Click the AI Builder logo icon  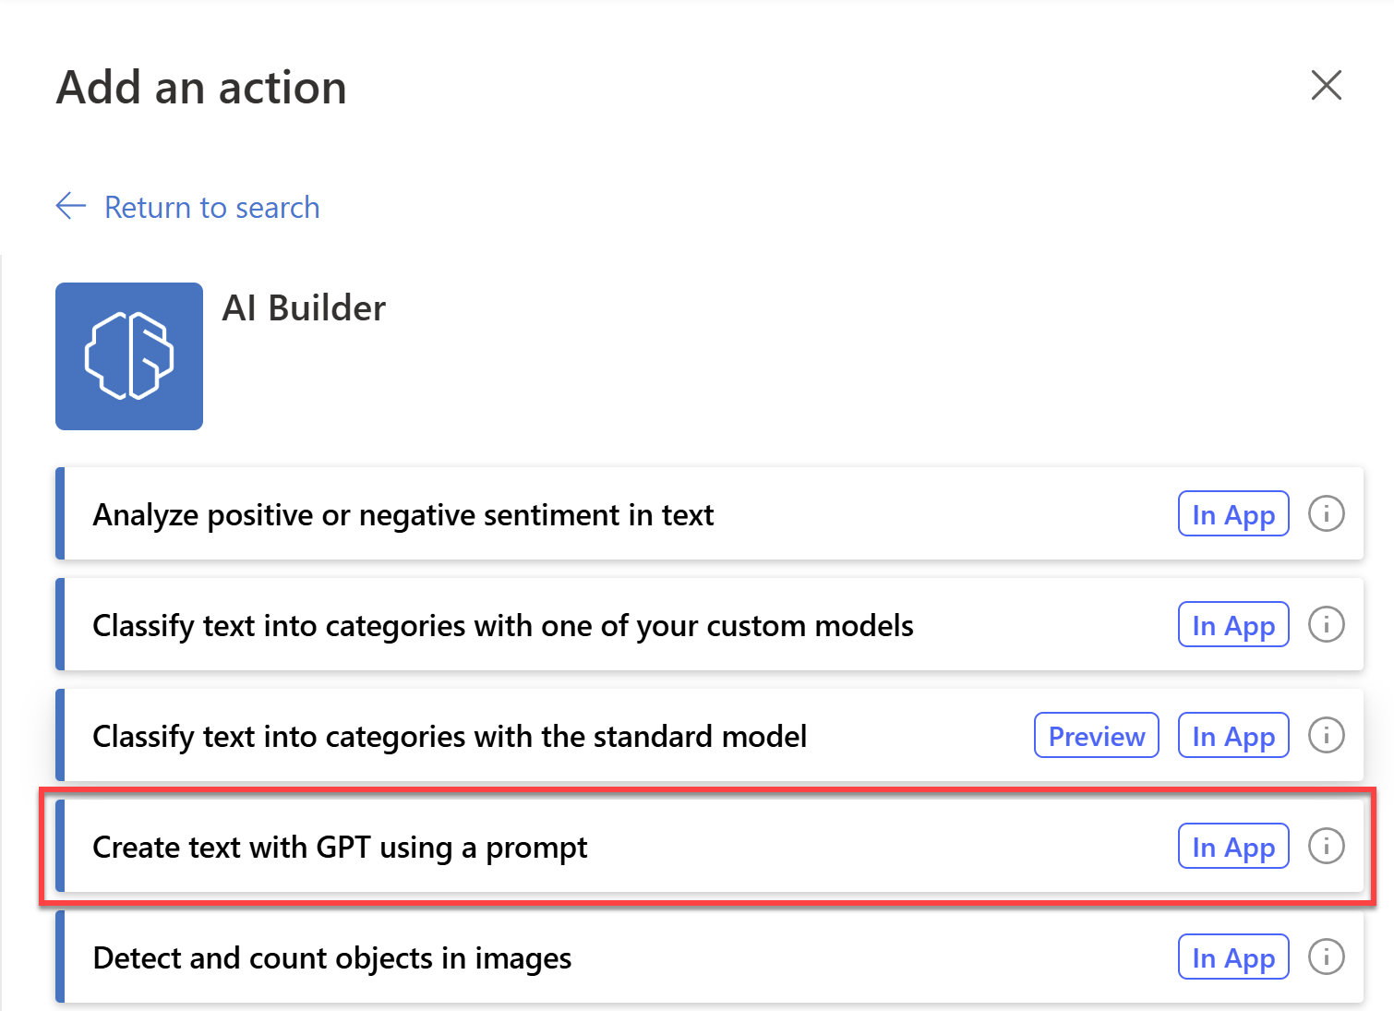[128, 355]
